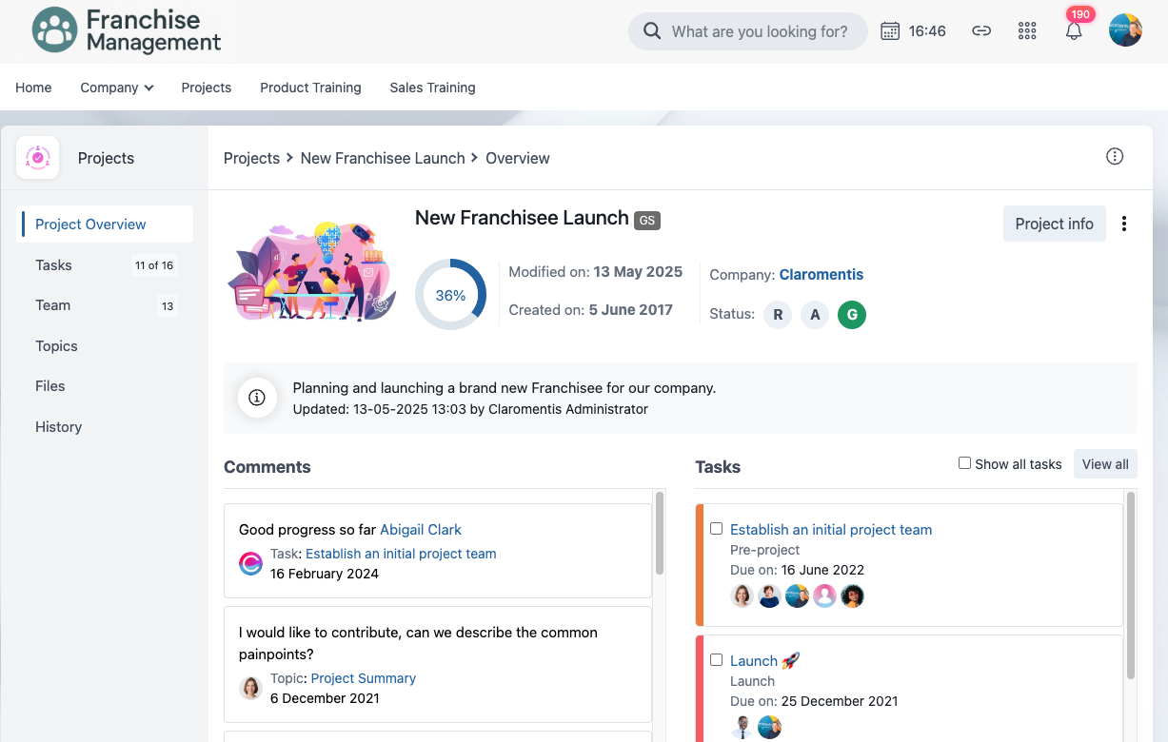The image size is (1168, 742).
Task: Focus the 'What are you looking for?' search field
Action: click(759, 31)
